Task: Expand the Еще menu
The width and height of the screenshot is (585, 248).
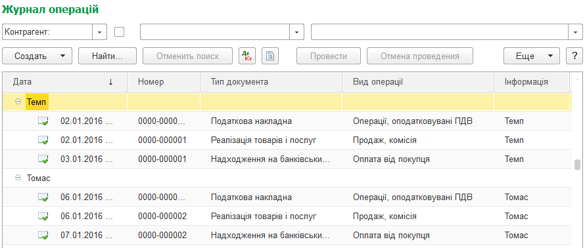Action: (532, 56)
